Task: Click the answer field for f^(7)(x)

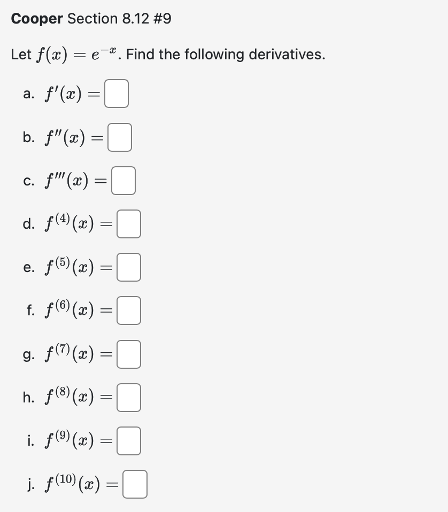Action: (x=129, y=354)
